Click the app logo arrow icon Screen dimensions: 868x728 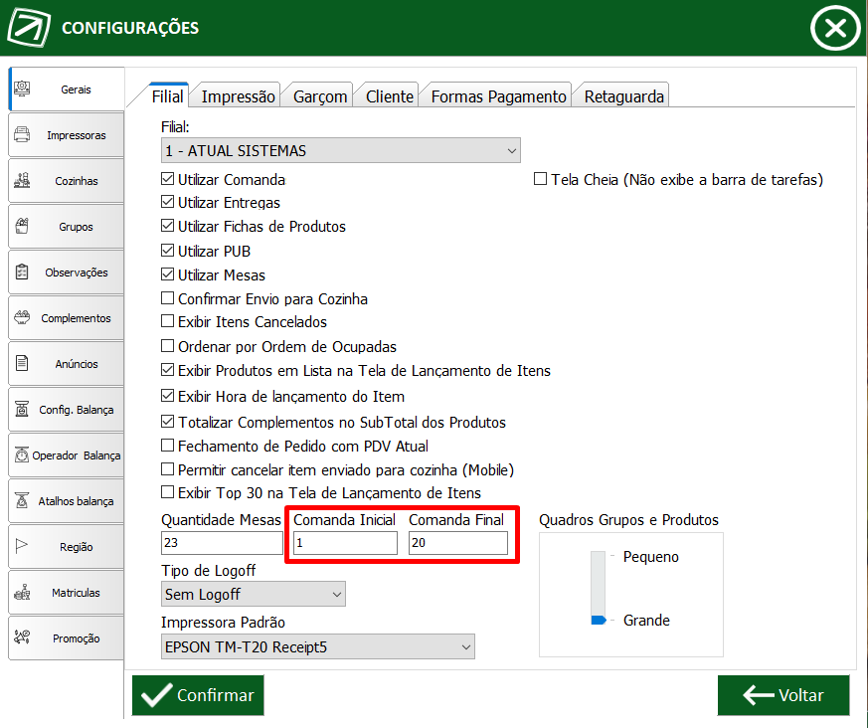click(29, 27)
